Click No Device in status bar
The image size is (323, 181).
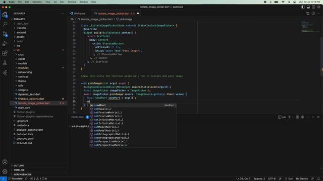pyautogui.click(x=302, y=179)
